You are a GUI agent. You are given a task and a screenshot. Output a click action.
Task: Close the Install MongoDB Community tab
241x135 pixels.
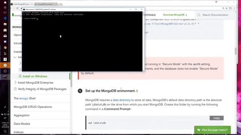(x=32, y=4)
